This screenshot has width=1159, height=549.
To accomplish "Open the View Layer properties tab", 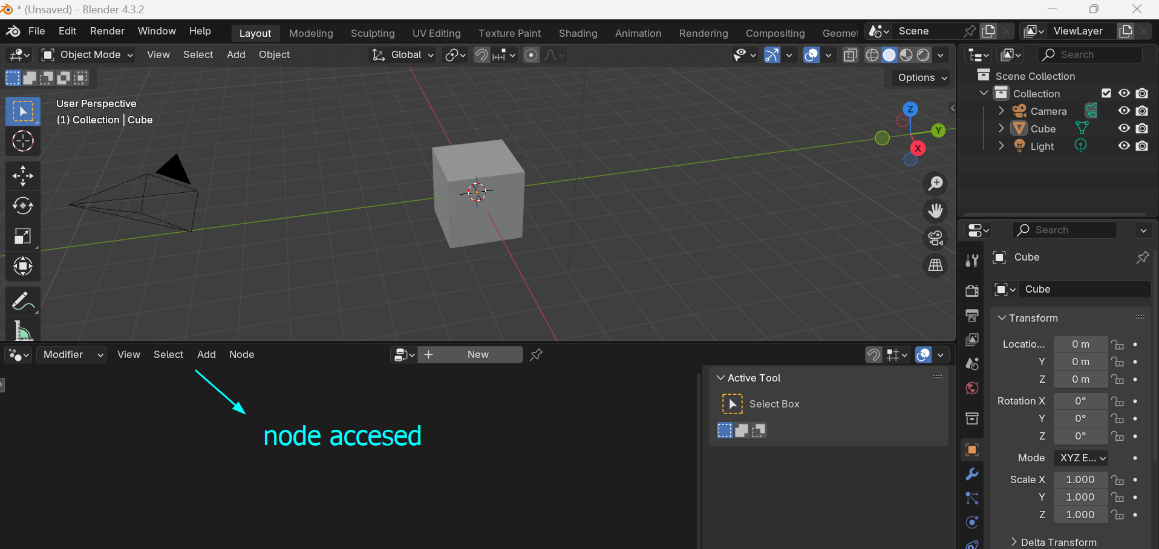I will (x=972, y=339).
